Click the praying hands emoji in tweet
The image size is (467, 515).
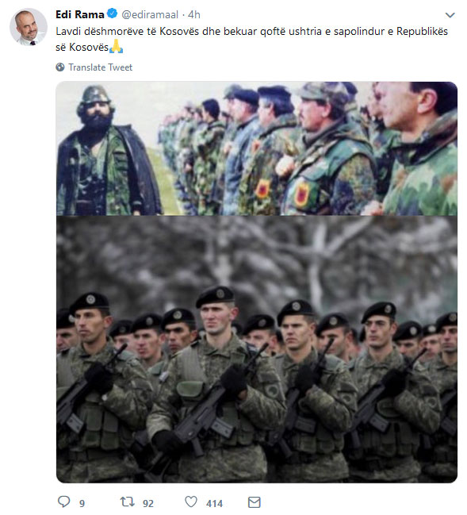click(x=117, y=47)
